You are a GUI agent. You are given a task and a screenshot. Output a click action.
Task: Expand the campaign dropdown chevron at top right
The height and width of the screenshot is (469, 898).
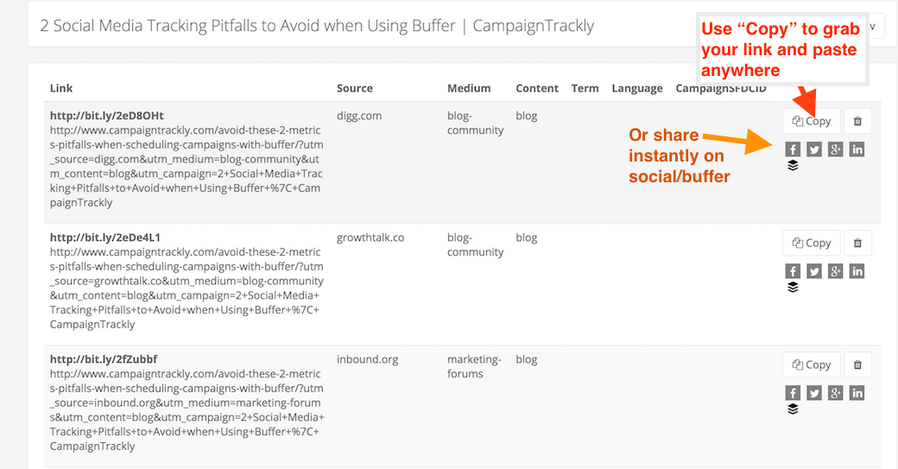point(873,26)
